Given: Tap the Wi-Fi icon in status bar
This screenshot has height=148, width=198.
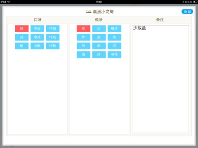Looking at the screenshot, I should point(9,2).
